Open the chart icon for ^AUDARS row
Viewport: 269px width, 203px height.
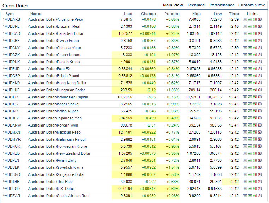(250, 19)
